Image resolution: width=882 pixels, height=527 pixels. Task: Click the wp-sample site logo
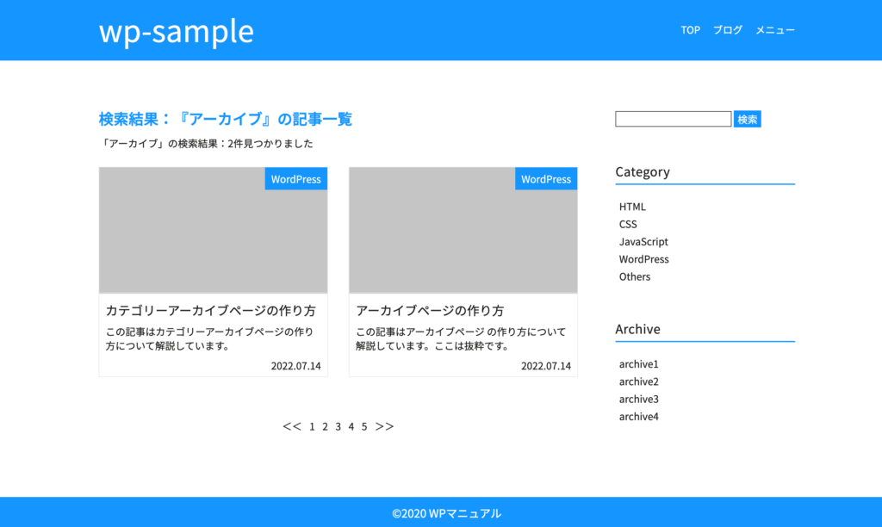[176, 32]
